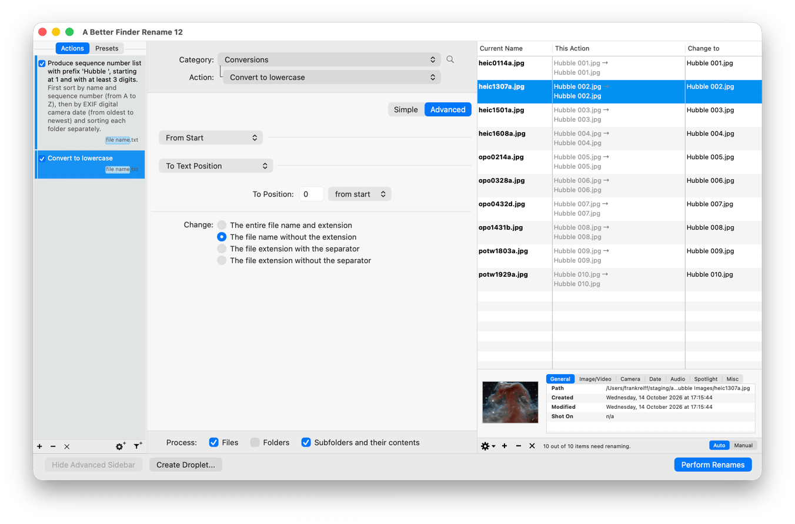Enable the Folders process checkbox

(x=255, y=442)
